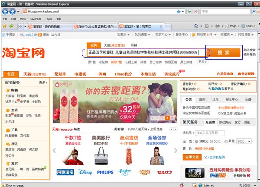
Task: Click the TAILI太力 brand logo
Action: click(165, 172)
